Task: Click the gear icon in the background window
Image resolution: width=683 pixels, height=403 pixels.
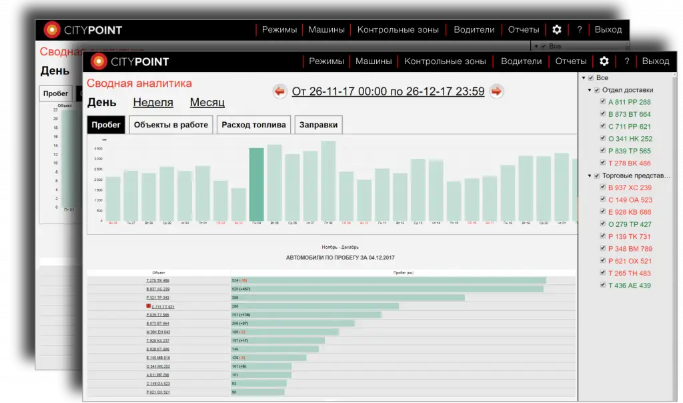Action: 556,29
